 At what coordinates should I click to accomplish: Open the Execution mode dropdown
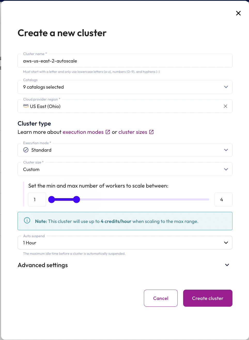coord(125,150)
